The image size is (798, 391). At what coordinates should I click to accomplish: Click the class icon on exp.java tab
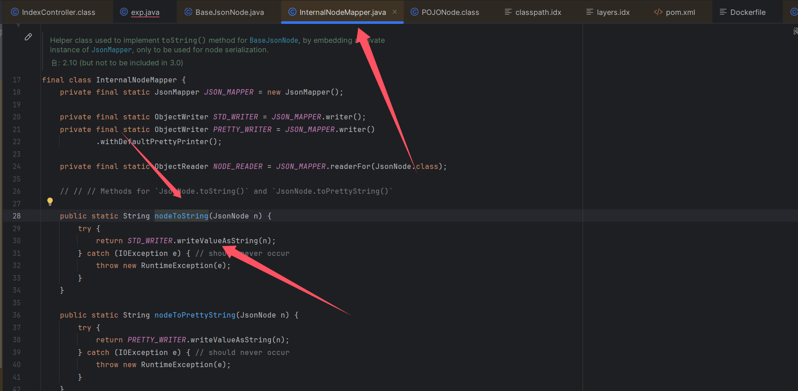(124, 12)
